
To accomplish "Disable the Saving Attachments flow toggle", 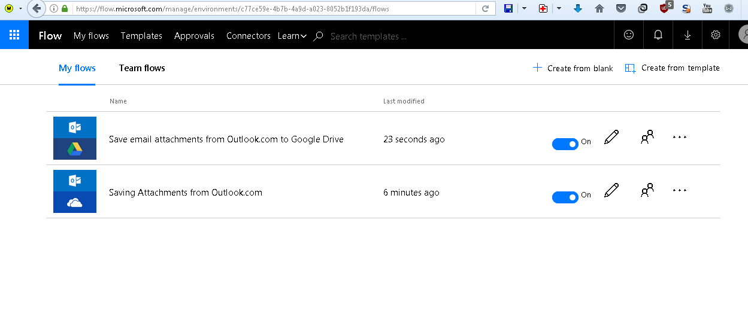I will [565, 197].
